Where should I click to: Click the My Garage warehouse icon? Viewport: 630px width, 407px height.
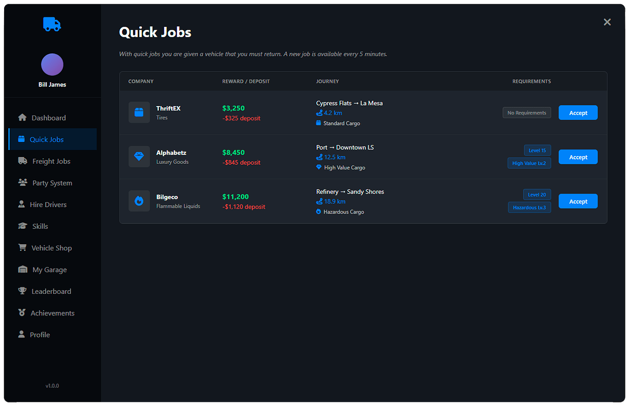click(23, 269)
